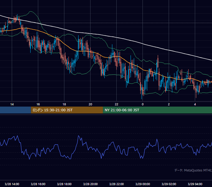Click the 3/28 18:00 date label
The image size is (212, 187).
tap(64, 184)
